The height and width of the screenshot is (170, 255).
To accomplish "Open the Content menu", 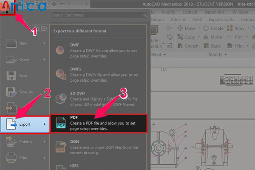I will (190, 12).
